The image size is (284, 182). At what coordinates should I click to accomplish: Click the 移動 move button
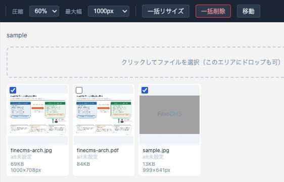[x=249, y=11]
